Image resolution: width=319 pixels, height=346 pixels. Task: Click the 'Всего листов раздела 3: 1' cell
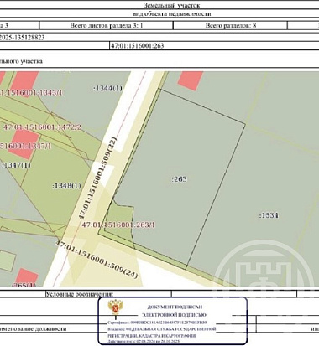106,25
